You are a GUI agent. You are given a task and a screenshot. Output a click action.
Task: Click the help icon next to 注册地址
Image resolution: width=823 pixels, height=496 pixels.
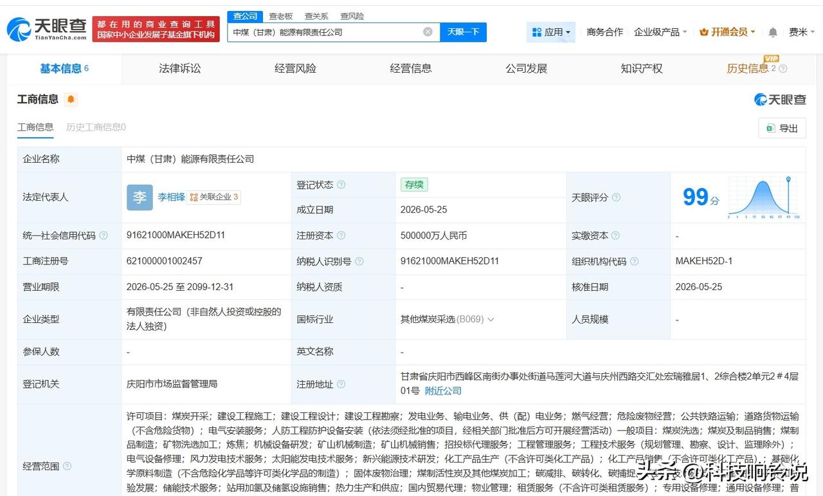(341, 384)
